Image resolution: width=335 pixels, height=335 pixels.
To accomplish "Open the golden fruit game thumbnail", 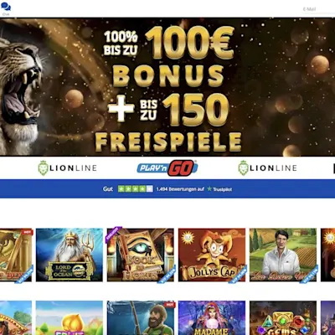I will tap(70, 317).
